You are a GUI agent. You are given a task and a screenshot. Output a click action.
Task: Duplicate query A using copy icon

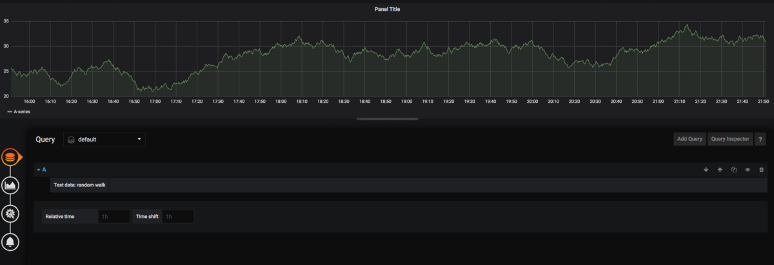[x=734, y=170]
